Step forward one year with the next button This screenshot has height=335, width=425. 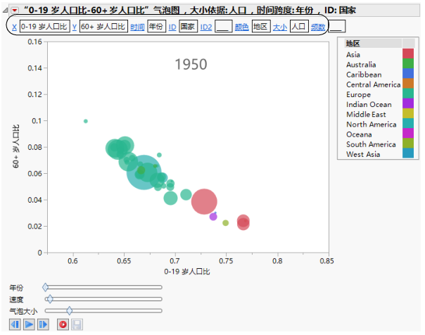coord(44,324)
